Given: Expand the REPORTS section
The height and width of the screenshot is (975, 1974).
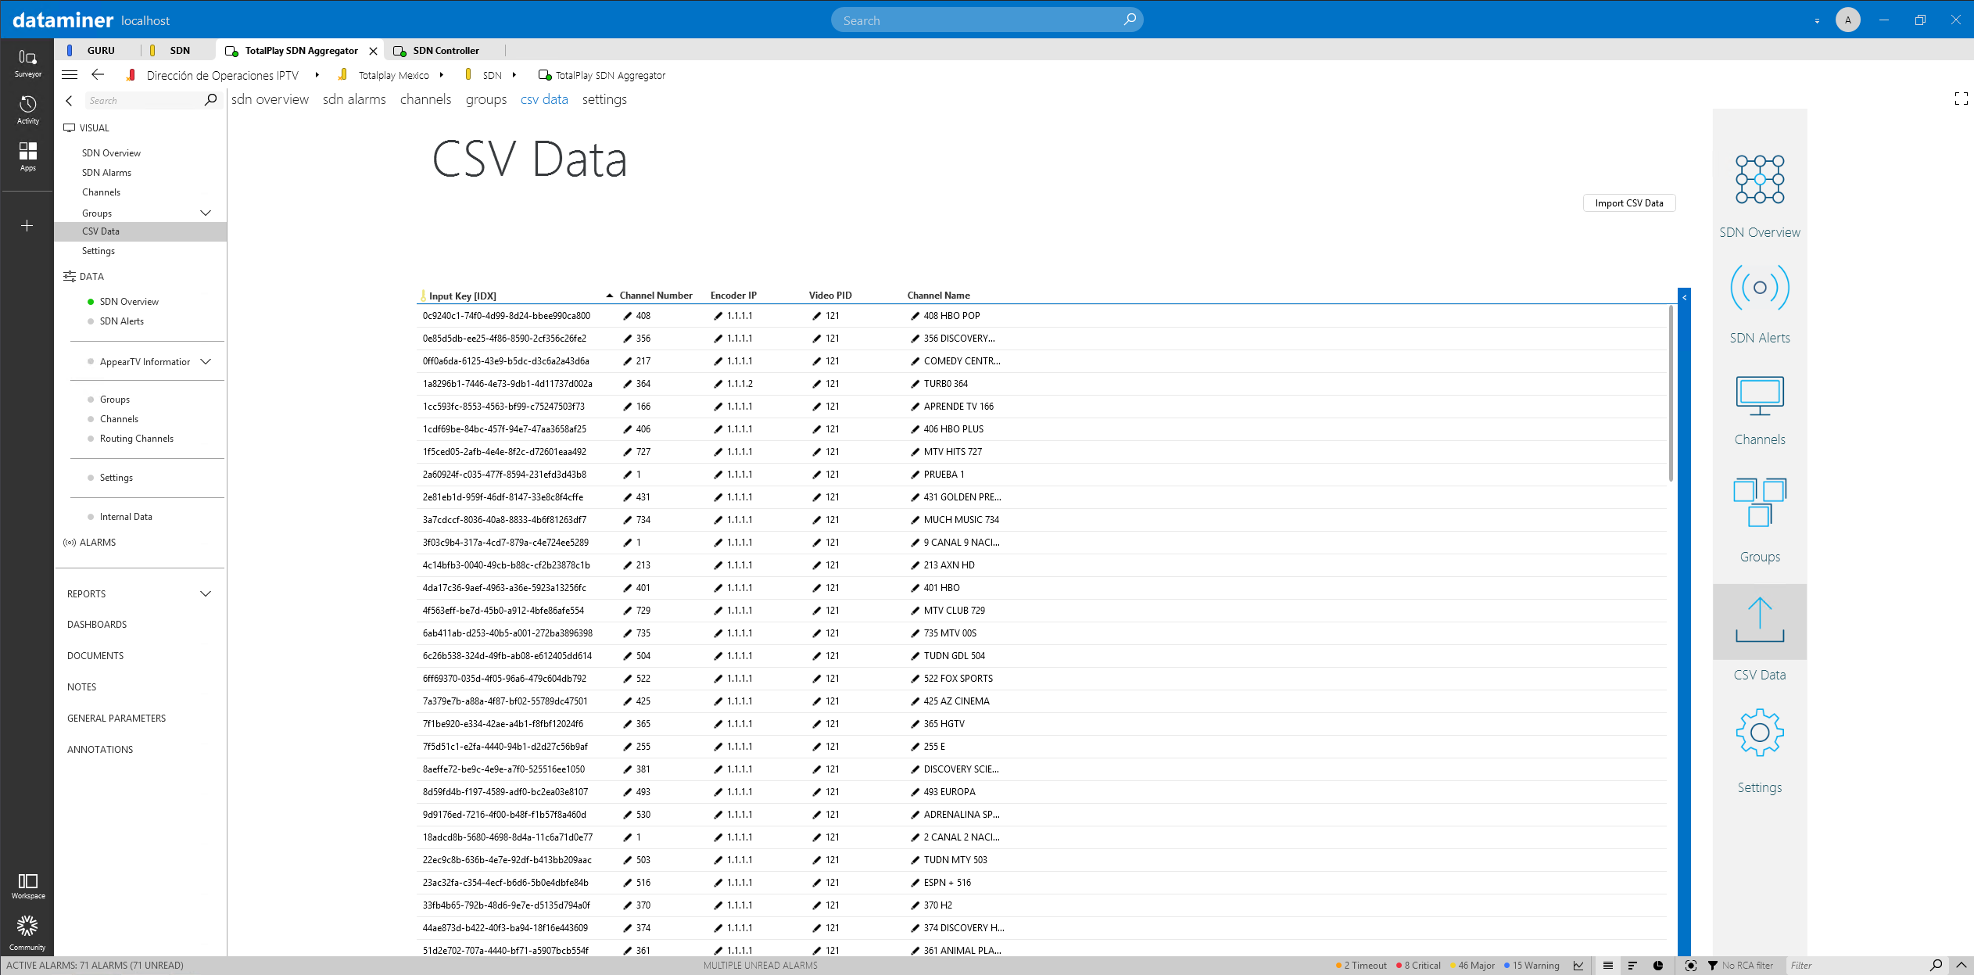Looking at the screenshot, I should point(206,593).
